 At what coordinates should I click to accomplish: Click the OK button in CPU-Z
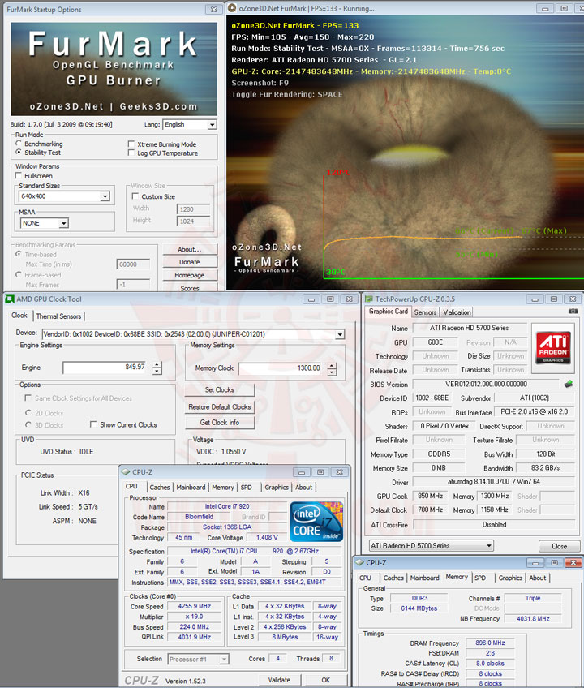(x=325, y=680)
